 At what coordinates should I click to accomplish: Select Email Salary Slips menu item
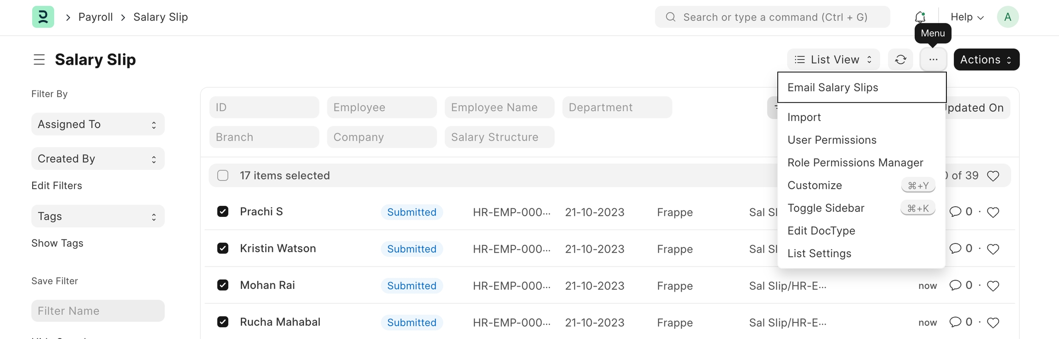(832, 87)
